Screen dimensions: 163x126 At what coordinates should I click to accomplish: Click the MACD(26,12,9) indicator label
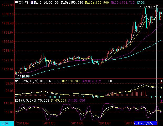27,81
